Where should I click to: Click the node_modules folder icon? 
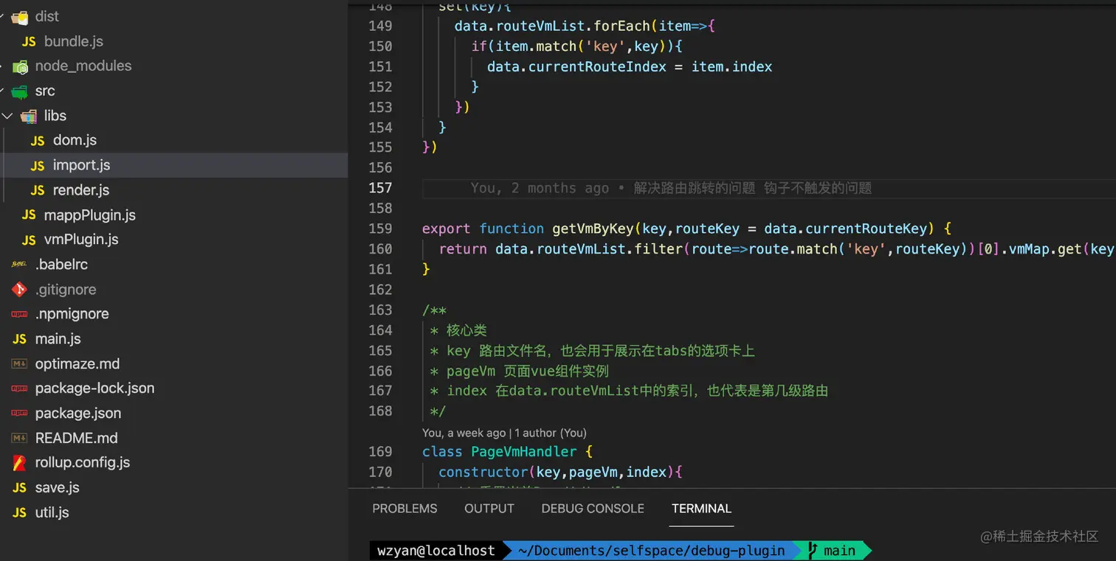[x=20, y=66]
